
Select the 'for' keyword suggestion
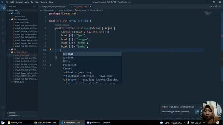92,61
